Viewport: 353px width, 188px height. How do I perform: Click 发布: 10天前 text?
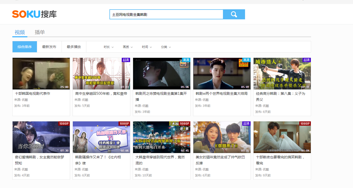point(143,175)
